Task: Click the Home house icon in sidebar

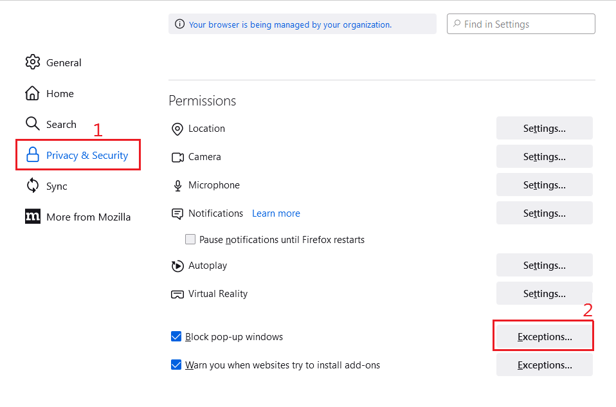Action: 32,93
